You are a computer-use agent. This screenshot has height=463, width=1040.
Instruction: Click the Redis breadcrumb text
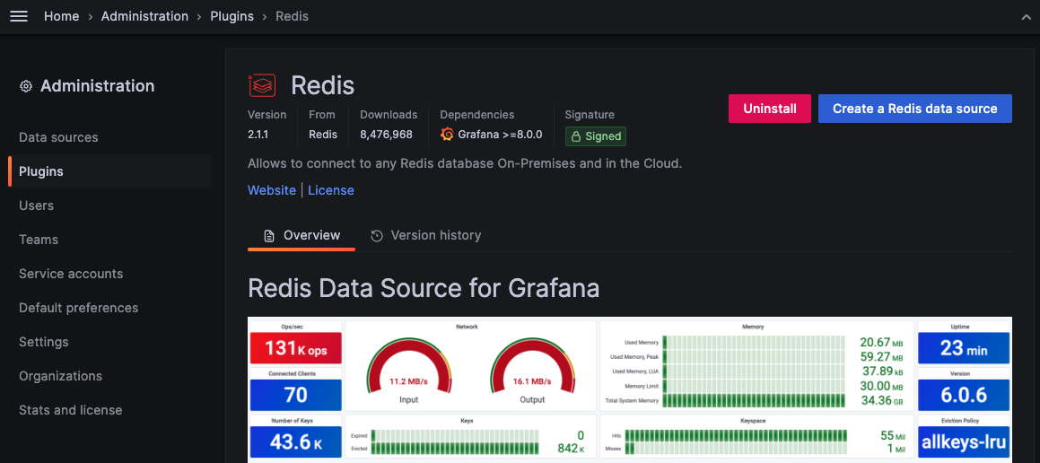pos(292,16)
